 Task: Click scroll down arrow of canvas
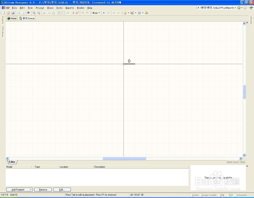tap(244, 155)
